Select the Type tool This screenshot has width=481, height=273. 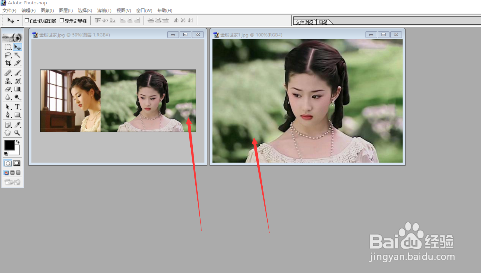tap(17, 107)
